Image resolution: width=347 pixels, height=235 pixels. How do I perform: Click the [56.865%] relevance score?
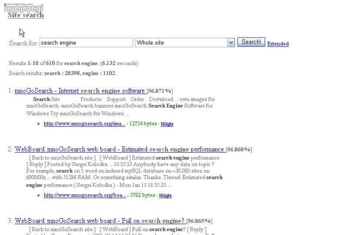199,221
